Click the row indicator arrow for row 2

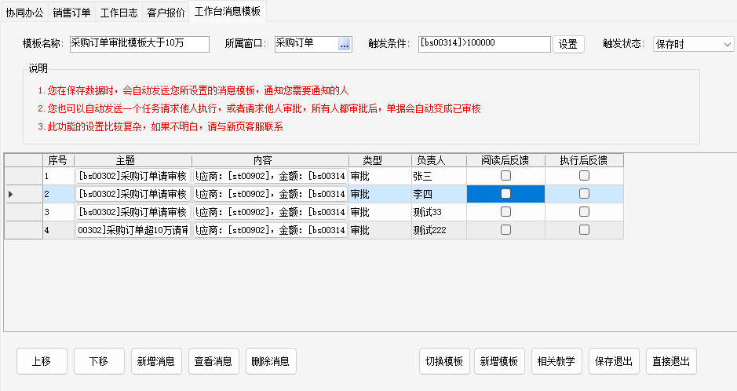10,194
